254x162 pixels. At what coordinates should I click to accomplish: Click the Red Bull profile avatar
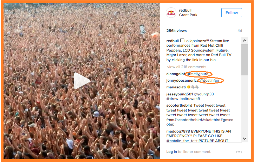click(171, 13)
